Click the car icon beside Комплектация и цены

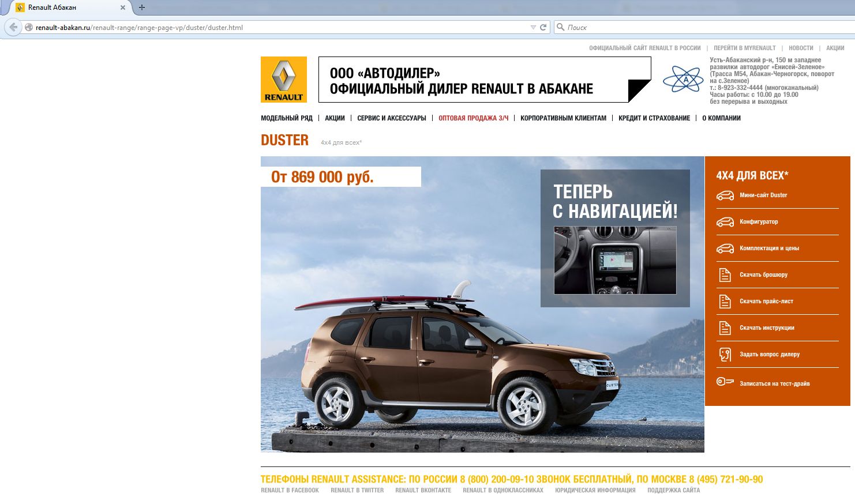(725, 248)
